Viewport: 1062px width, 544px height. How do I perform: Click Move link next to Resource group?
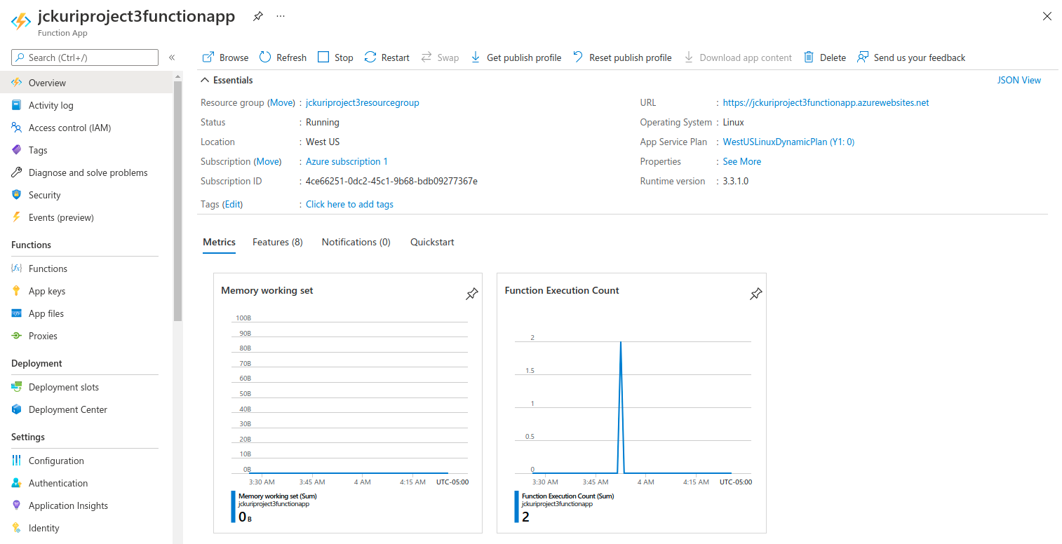(281, 102)
